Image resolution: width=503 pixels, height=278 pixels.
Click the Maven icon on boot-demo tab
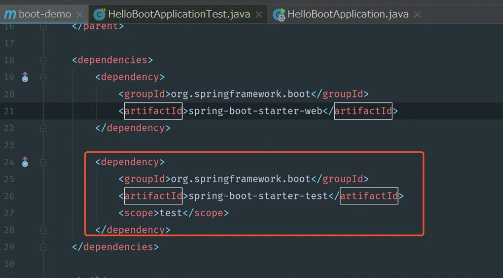10,14
